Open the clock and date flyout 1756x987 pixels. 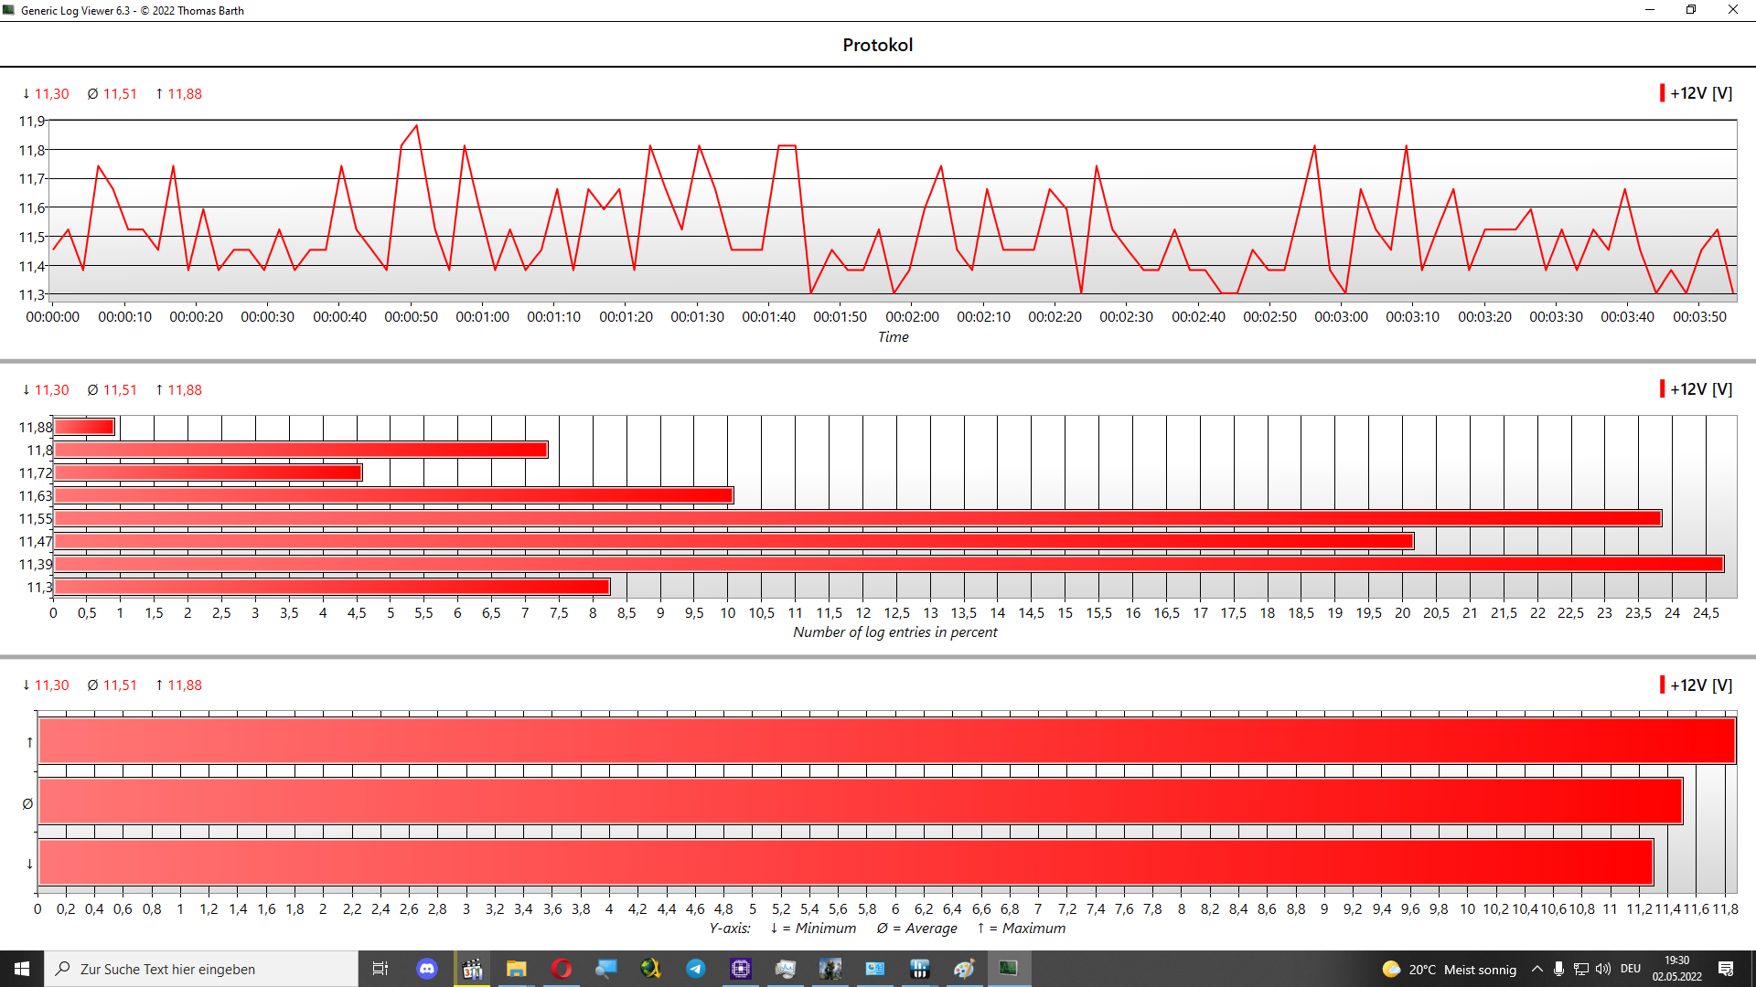(1677, 969)
